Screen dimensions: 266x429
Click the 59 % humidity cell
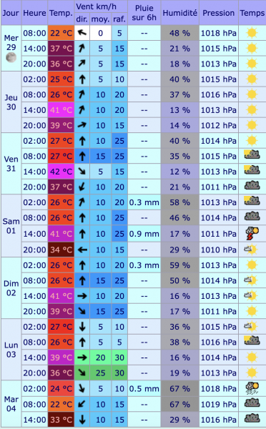179,265
